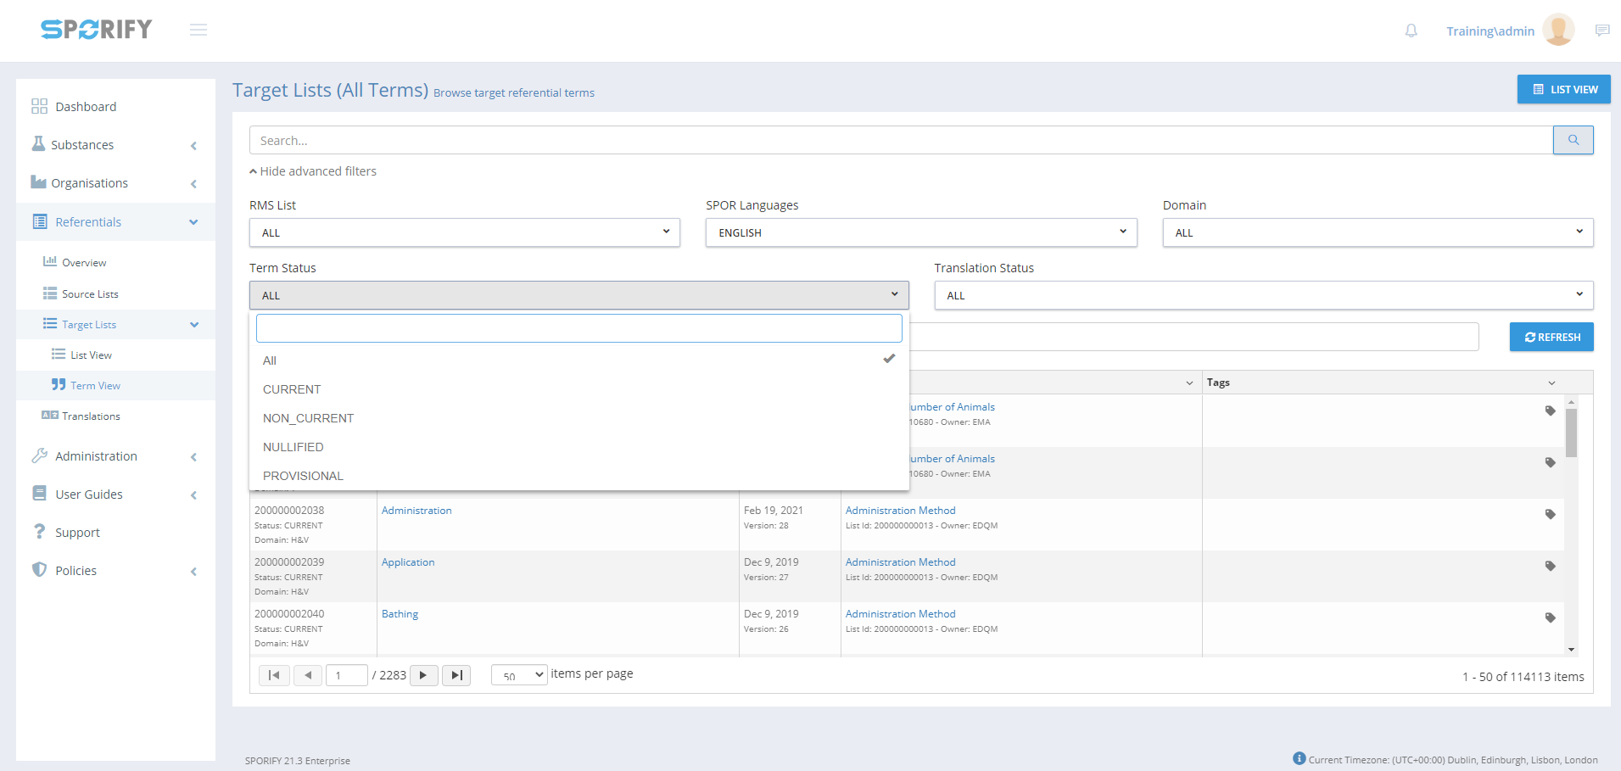
Task: Choose NULLIFIED term status option
Action: [293, 447]
